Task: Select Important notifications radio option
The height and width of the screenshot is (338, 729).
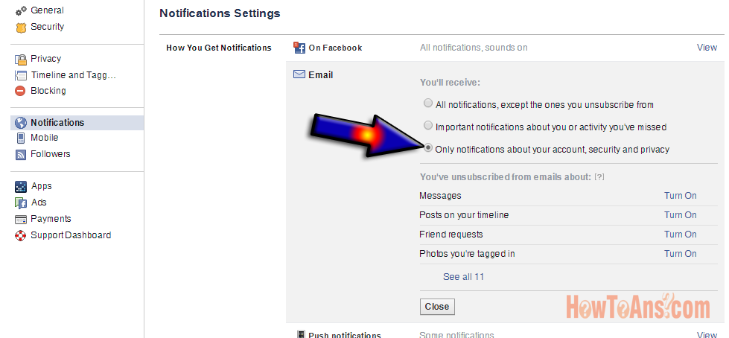Action: tap(427, 126)
